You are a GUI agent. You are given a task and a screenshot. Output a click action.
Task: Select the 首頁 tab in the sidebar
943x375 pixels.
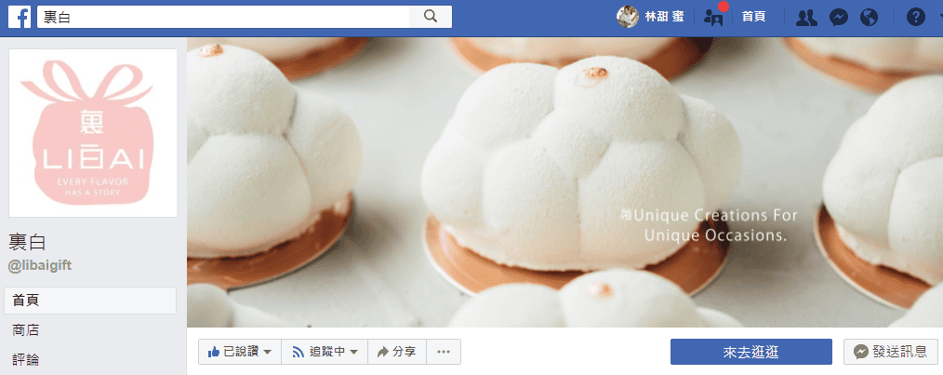(x=90, y=301)
